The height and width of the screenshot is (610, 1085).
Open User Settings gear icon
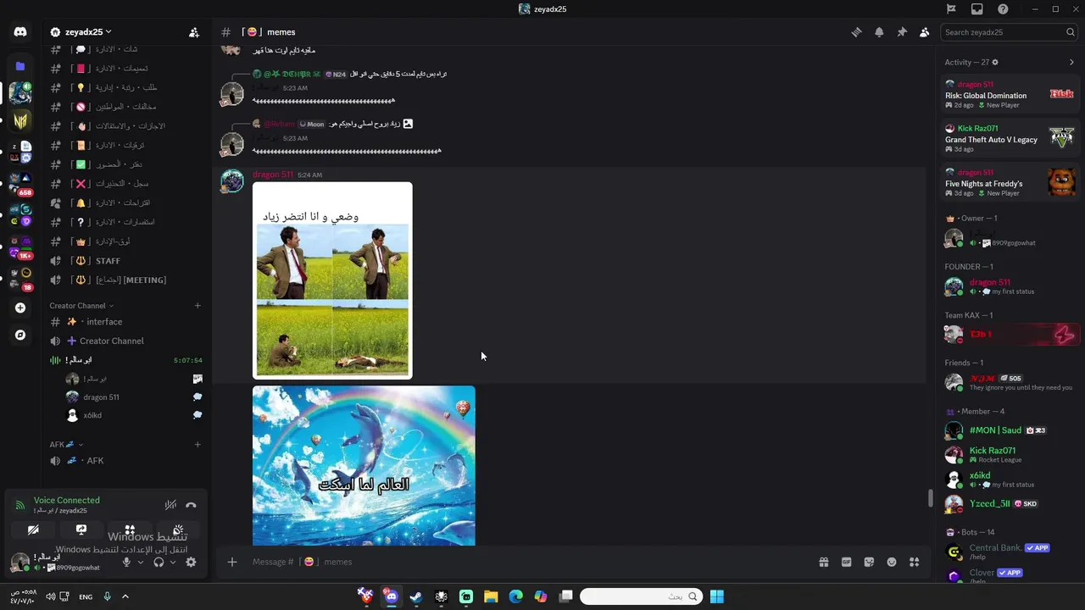click(191, 562)
